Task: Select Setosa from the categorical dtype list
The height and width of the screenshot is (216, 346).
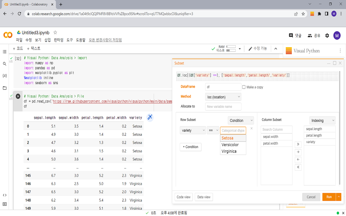Action: (x=227, y=138)
